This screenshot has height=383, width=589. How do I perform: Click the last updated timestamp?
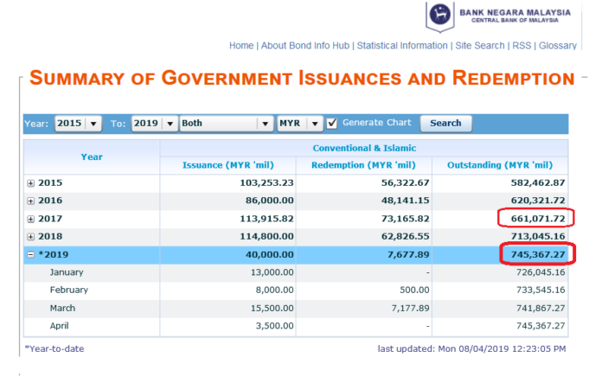tap(471, 348)
